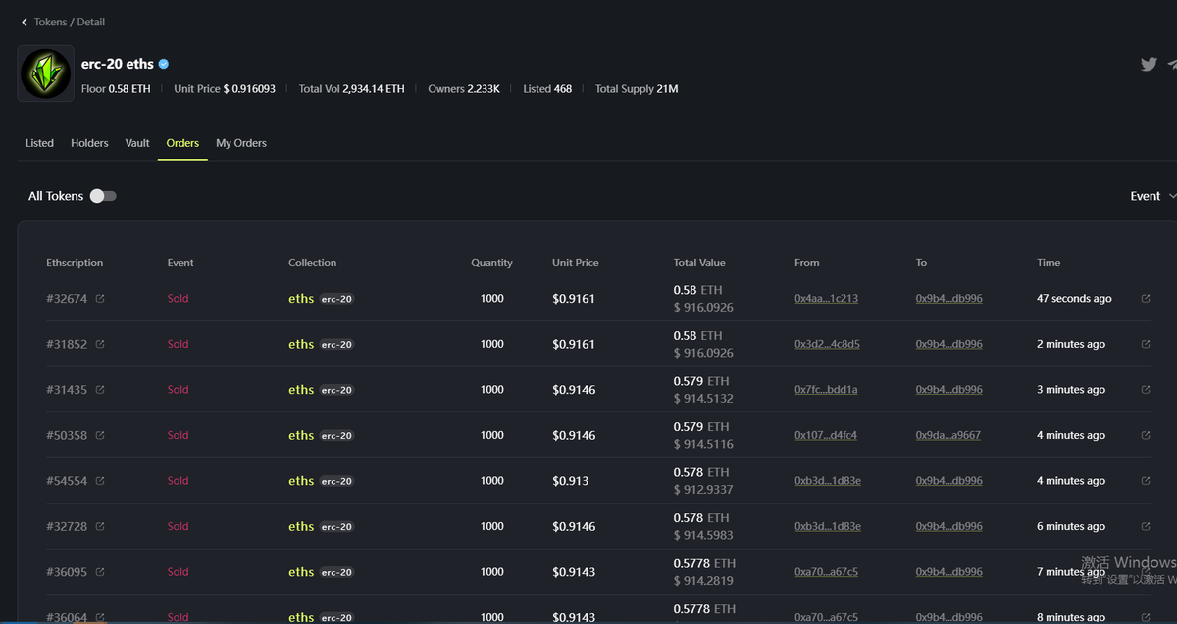Open To address 0x9da...a9667

(948, 435)
